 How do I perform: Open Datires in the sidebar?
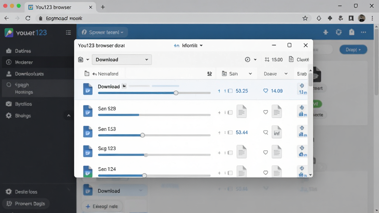pos(23,51)
